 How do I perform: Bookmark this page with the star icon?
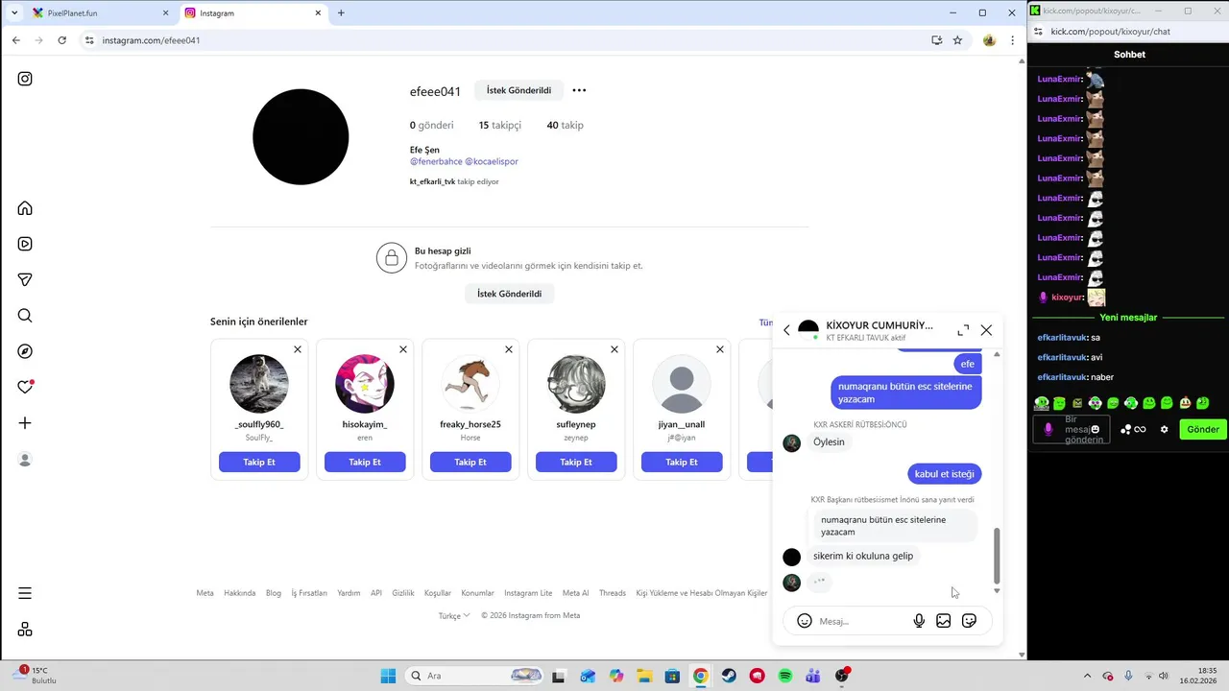point(957,40)
